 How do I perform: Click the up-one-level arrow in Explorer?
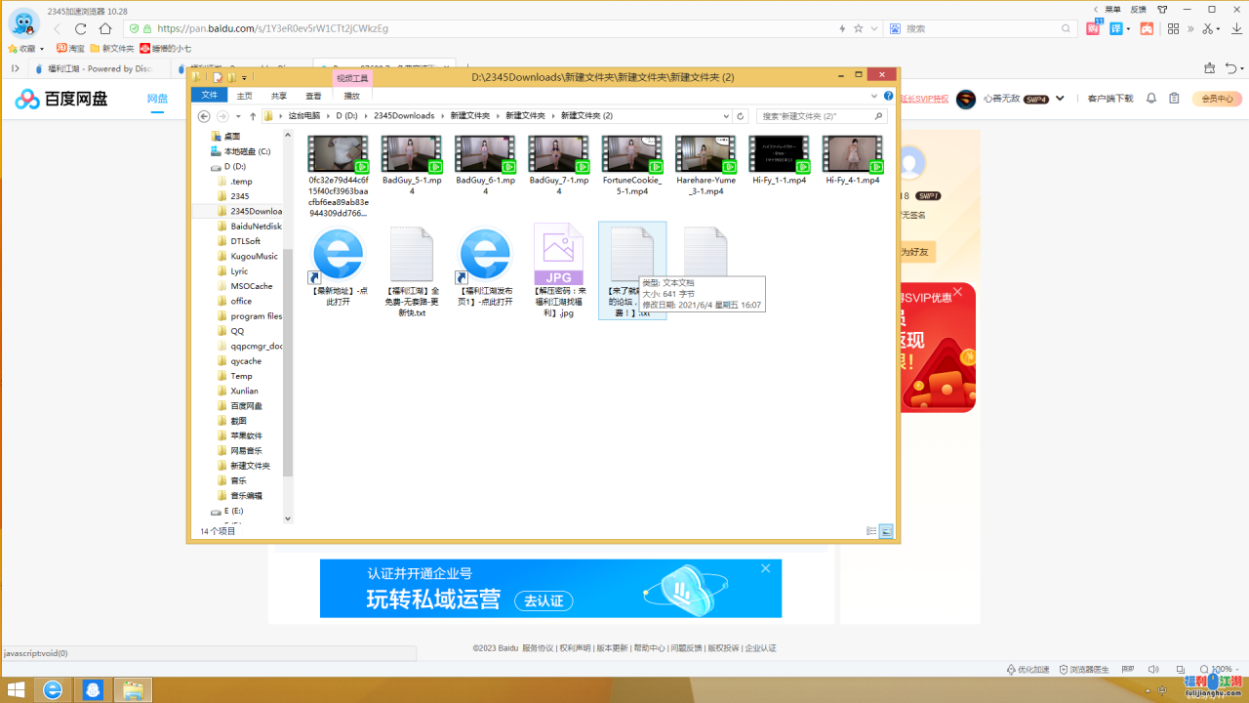click(x=253, y=116)
